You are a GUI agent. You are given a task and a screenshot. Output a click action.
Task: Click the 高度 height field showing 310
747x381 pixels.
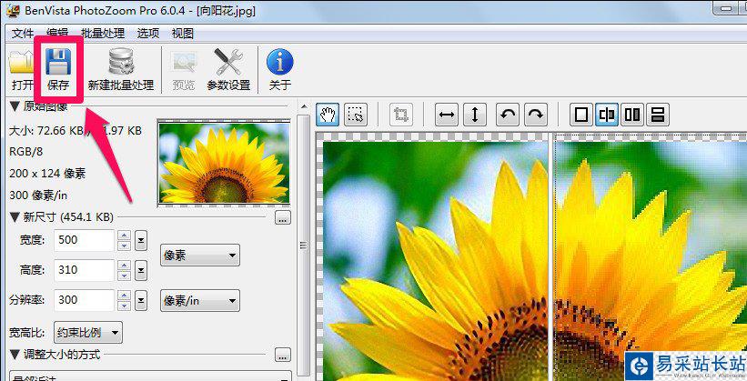click(x=84, y=270)
